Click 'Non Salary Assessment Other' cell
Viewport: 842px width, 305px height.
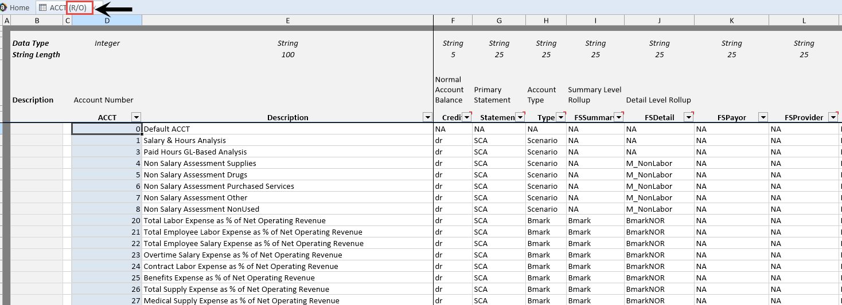tap(287, 197)
